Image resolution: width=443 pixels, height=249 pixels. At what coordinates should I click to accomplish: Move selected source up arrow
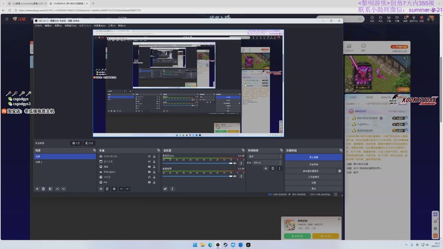[x=121, y=189]
